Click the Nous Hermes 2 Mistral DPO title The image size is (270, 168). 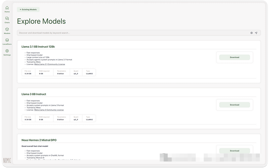coord(39,140)
